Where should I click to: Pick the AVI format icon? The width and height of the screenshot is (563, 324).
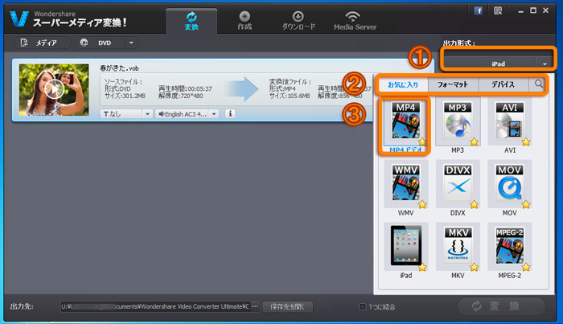tap(509, 122)
